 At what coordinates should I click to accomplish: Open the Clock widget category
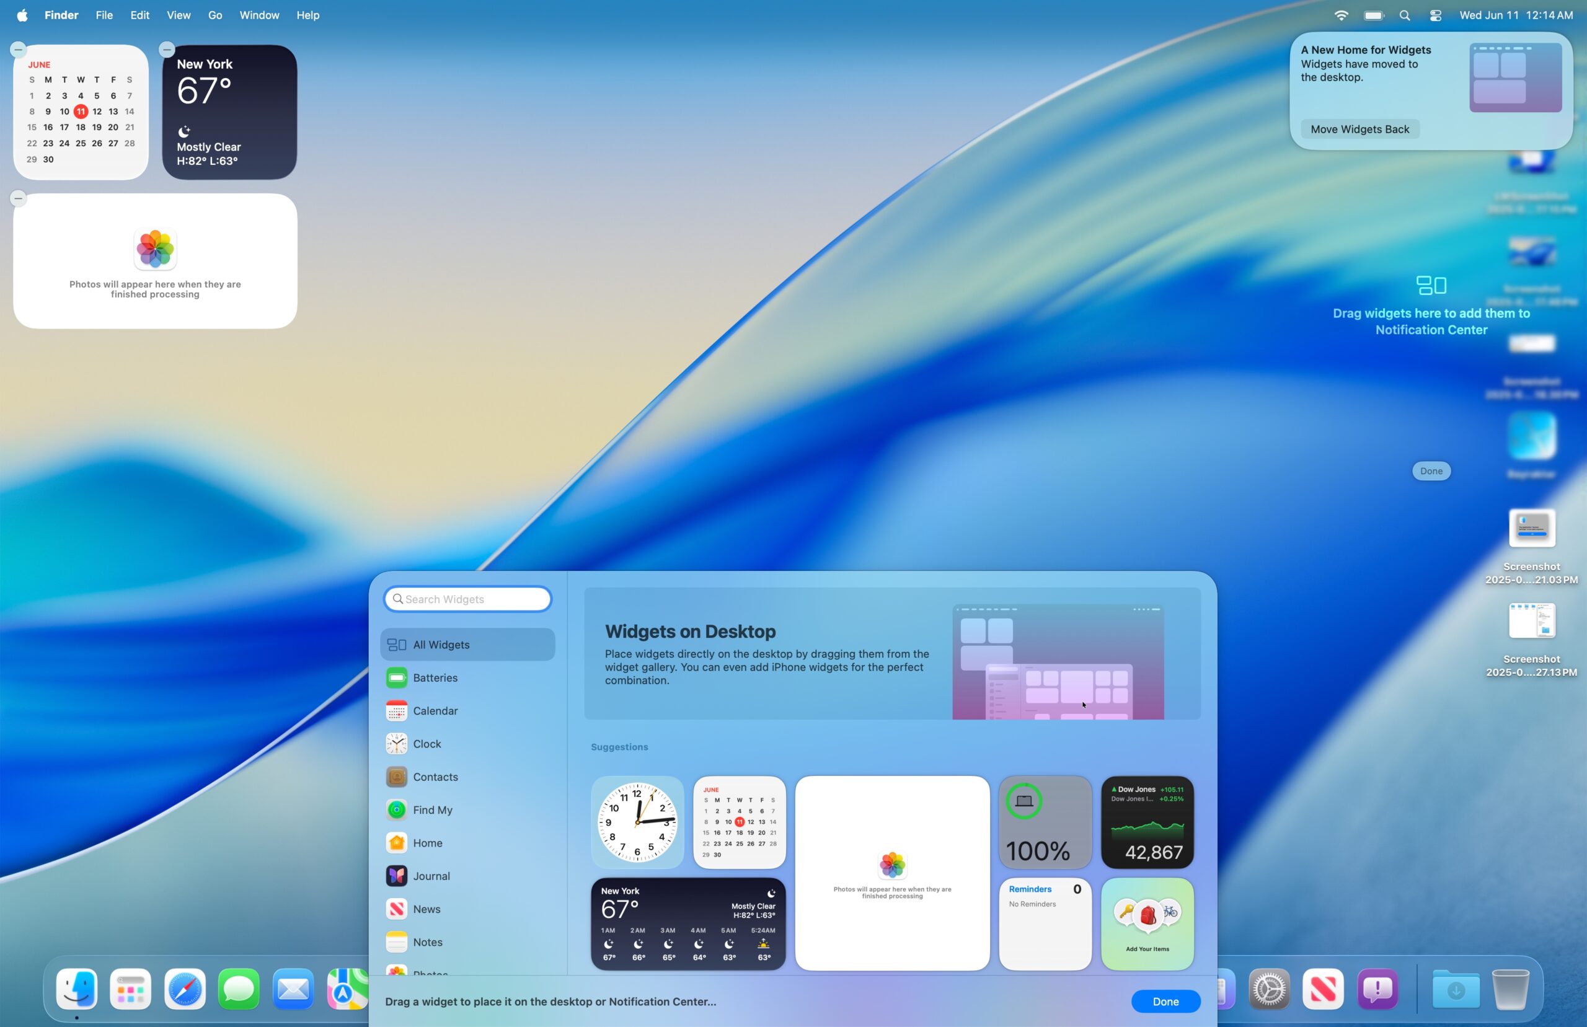tap(427, 744)
